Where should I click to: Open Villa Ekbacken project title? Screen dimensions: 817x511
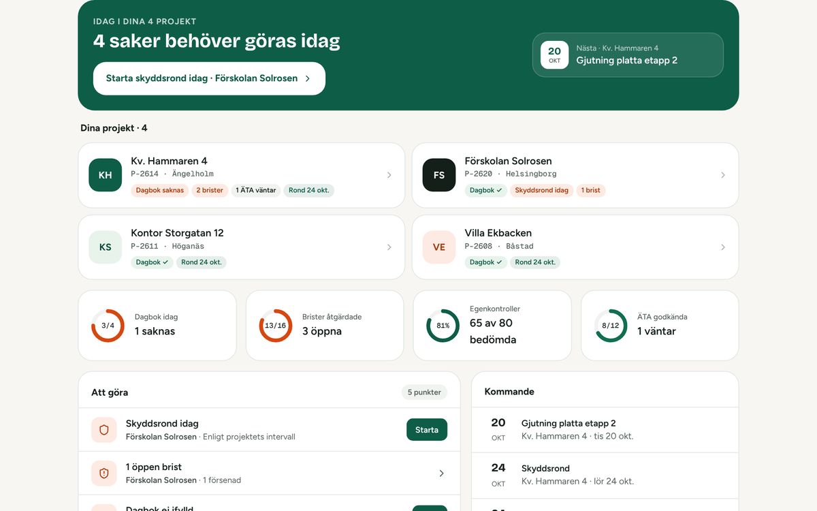pos(498,233)
